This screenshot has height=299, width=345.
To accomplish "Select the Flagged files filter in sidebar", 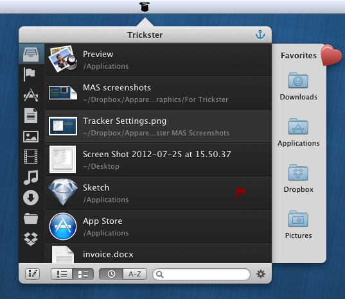I will pos(30,74).
